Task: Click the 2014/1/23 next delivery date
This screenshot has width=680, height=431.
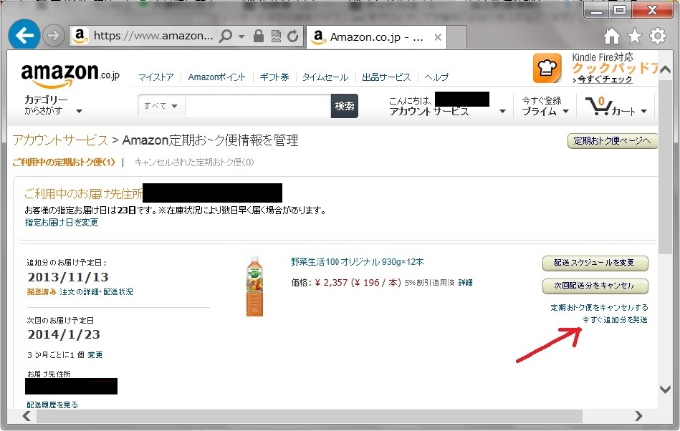Action: point(64,334)
